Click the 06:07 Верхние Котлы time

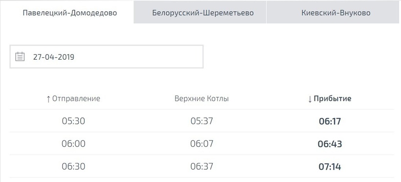pyautogui.click(x=201, y=144)
